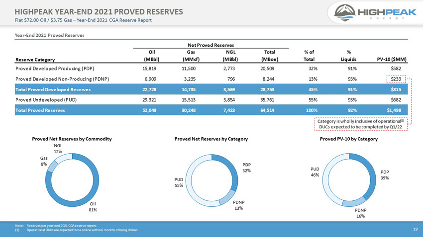
Task: Click the 'PV-10 ($MM)' column header
Action: coord(392,59)
